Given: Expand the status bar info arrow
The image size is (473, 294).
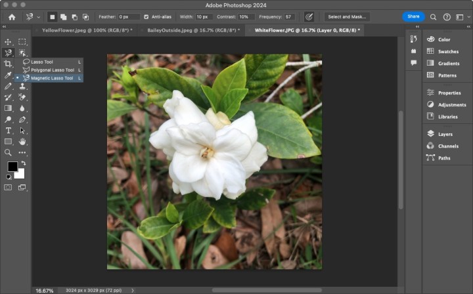Looking at the screenshot, I should pos(133,290).
